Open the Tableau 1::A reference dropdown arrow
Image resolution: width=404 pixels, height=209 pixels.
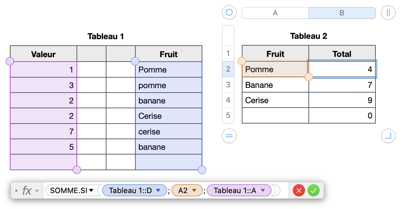tap(263, 191)
